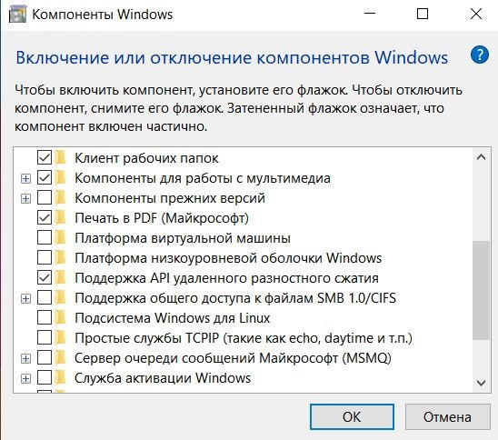Click folder icon for Служба активации Windows
Image resolution: width=498 pixels, height=440 pixels.
pos(60,378)
